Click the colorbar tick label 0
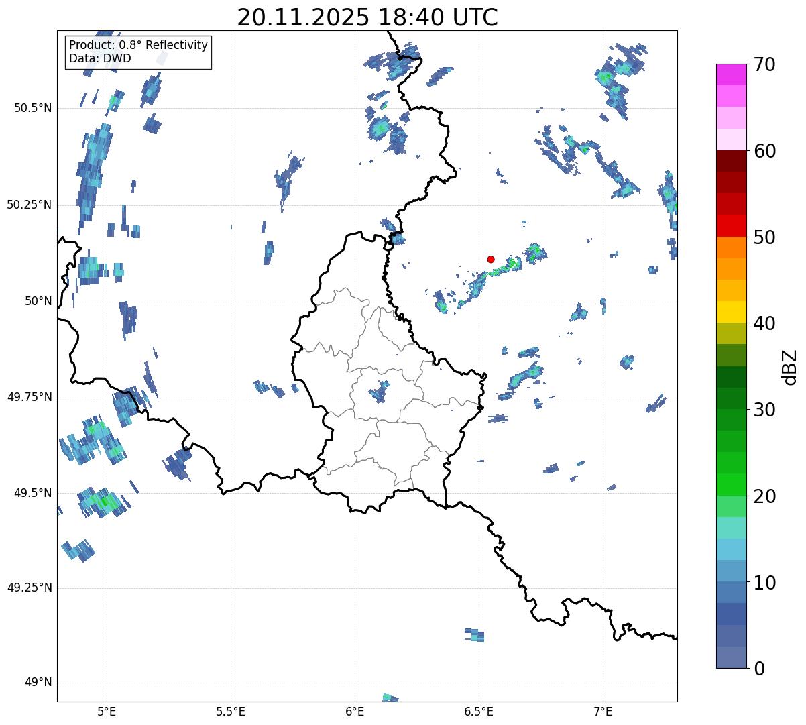Screen dimensions: 806x725 pyautogui.click(x=759, y=669)
